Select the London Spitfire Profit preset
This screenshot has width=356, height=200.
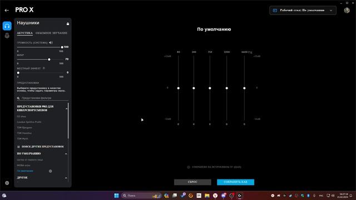click(29, 122)
